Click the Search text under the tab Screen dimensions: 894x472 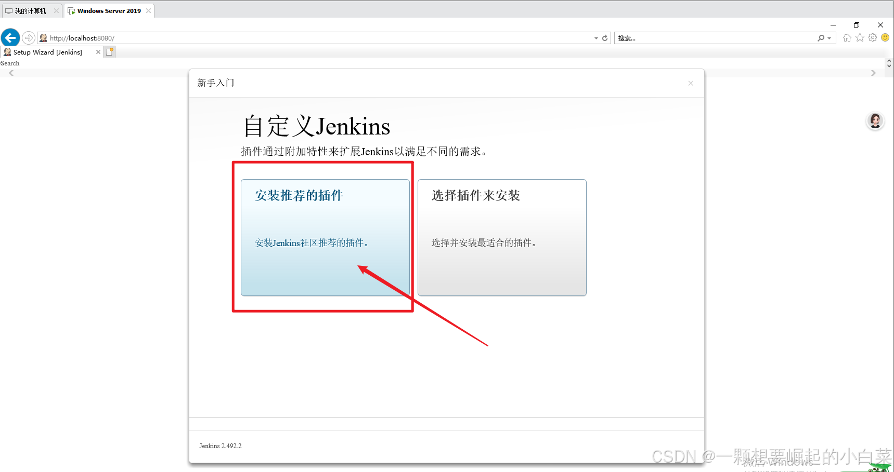pos(10,63)
